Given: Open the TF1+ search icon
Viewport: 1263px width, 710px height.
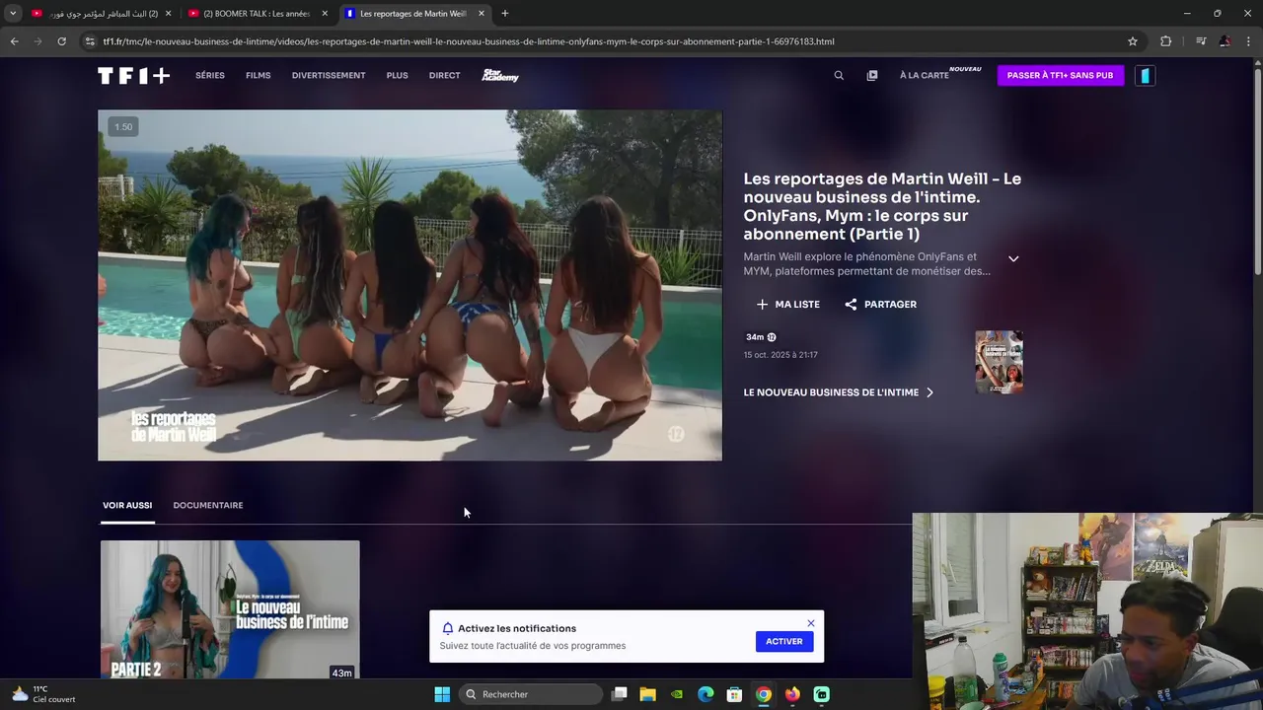Looking at the screenshot, I should click(839, 76).
